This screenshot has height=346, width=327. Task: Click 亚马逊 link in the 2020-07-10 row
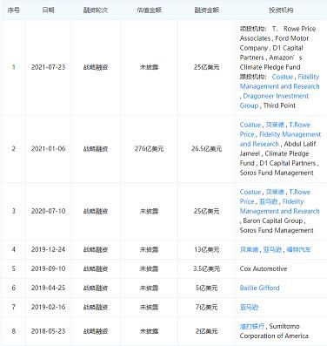click(x=268, y=201)
